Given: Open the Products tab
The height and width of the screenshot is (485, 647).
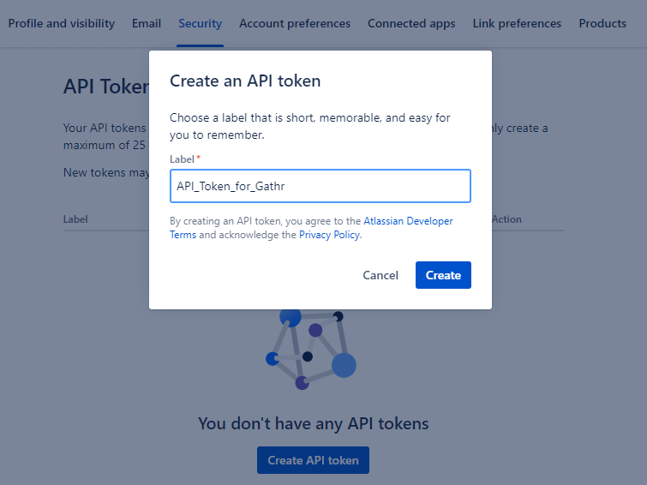Looking at the screenshot, I should pos(602,24).
